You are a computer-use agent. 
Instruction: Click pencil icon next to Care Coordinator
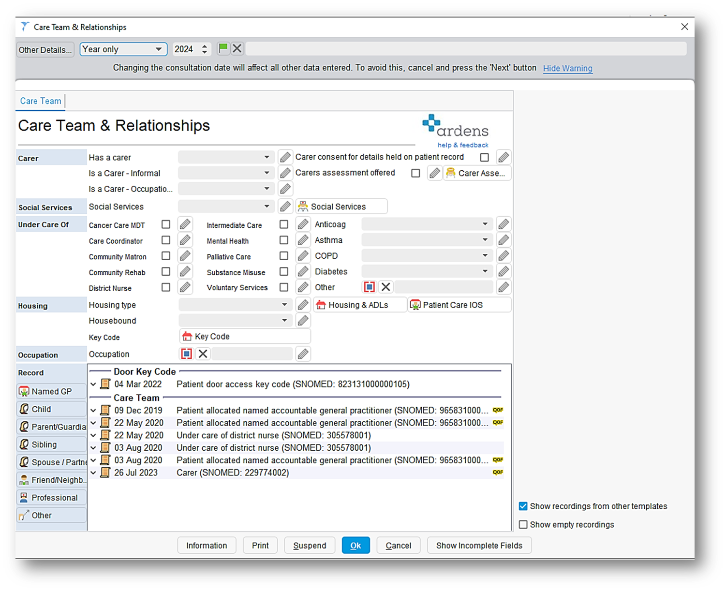tap(185, 240)
